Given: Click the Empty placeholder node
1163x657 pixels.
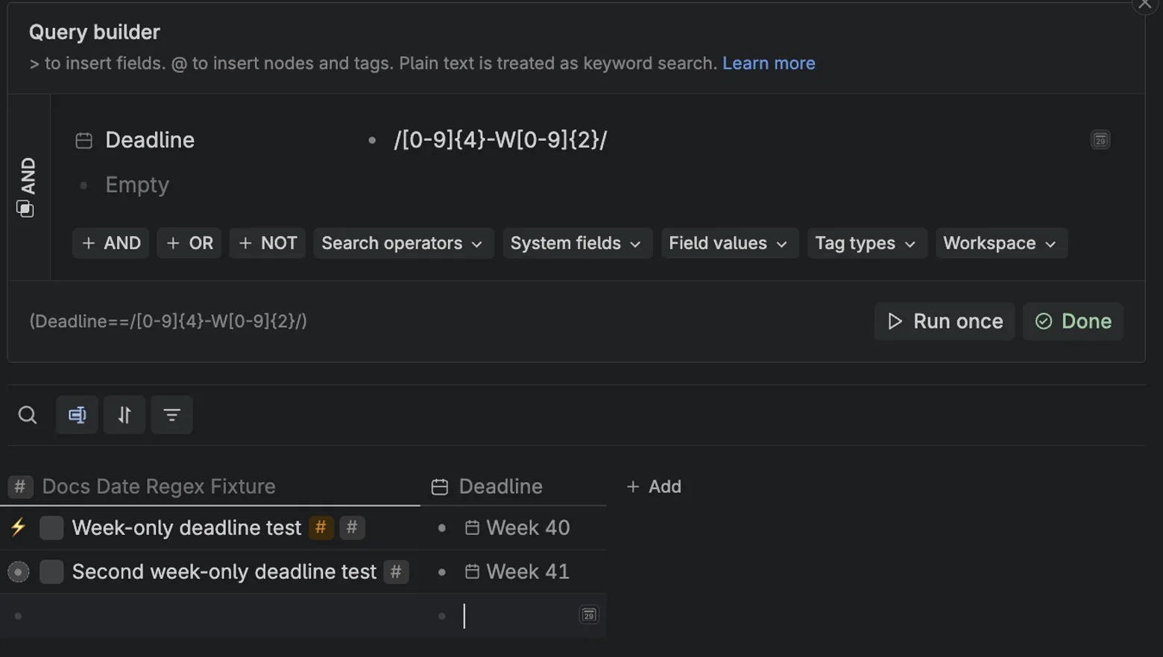Looking at the screenshot, I should click(x=137, y=185).
